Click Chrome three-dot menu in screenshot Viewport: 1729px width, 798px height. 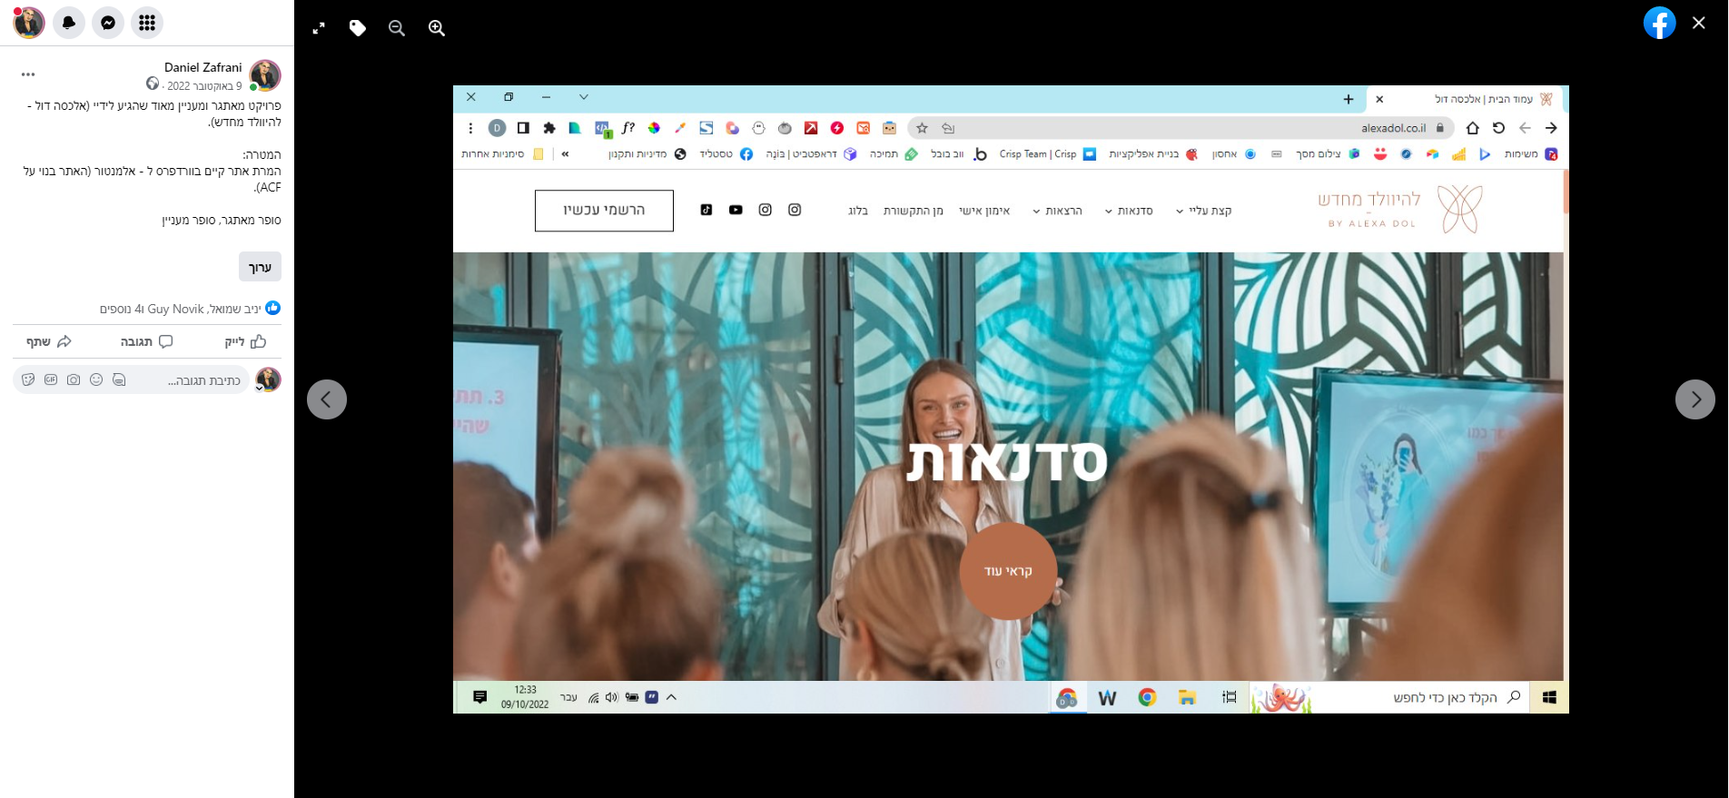(470, 128)
